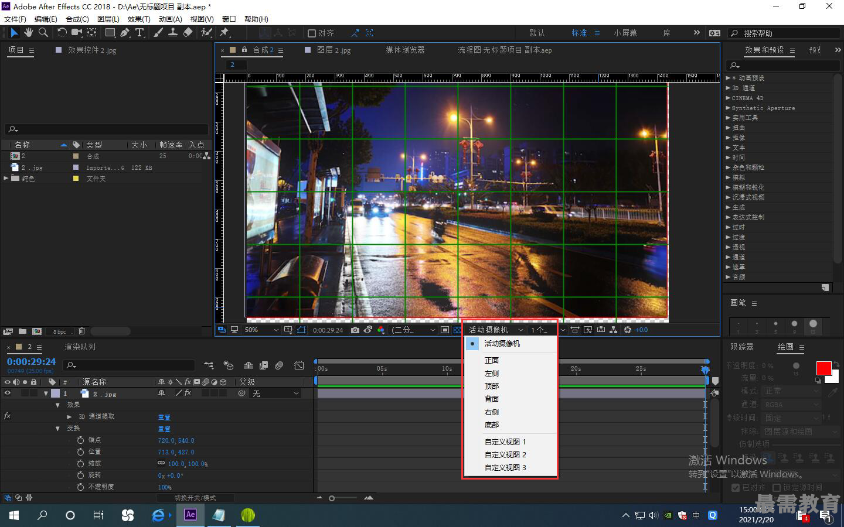Viewport: 844px width, 527px height.
Task: Click the show channel color icon
Action: click(381, 330)
